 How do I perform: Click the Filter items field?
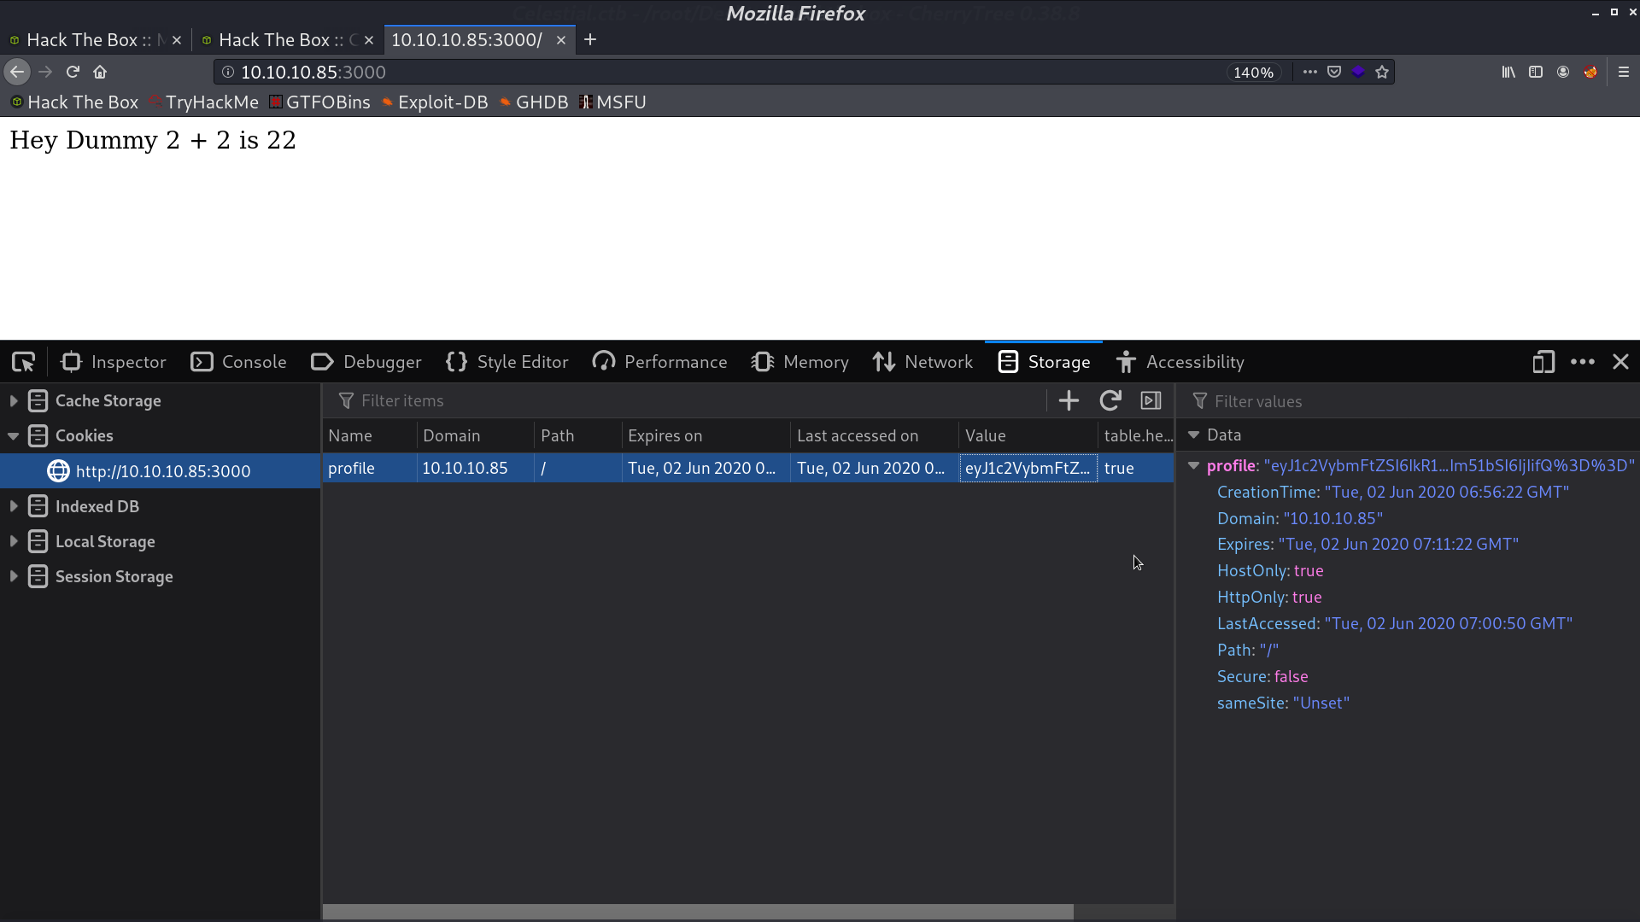pyautogui.click(x=683, y=400)
